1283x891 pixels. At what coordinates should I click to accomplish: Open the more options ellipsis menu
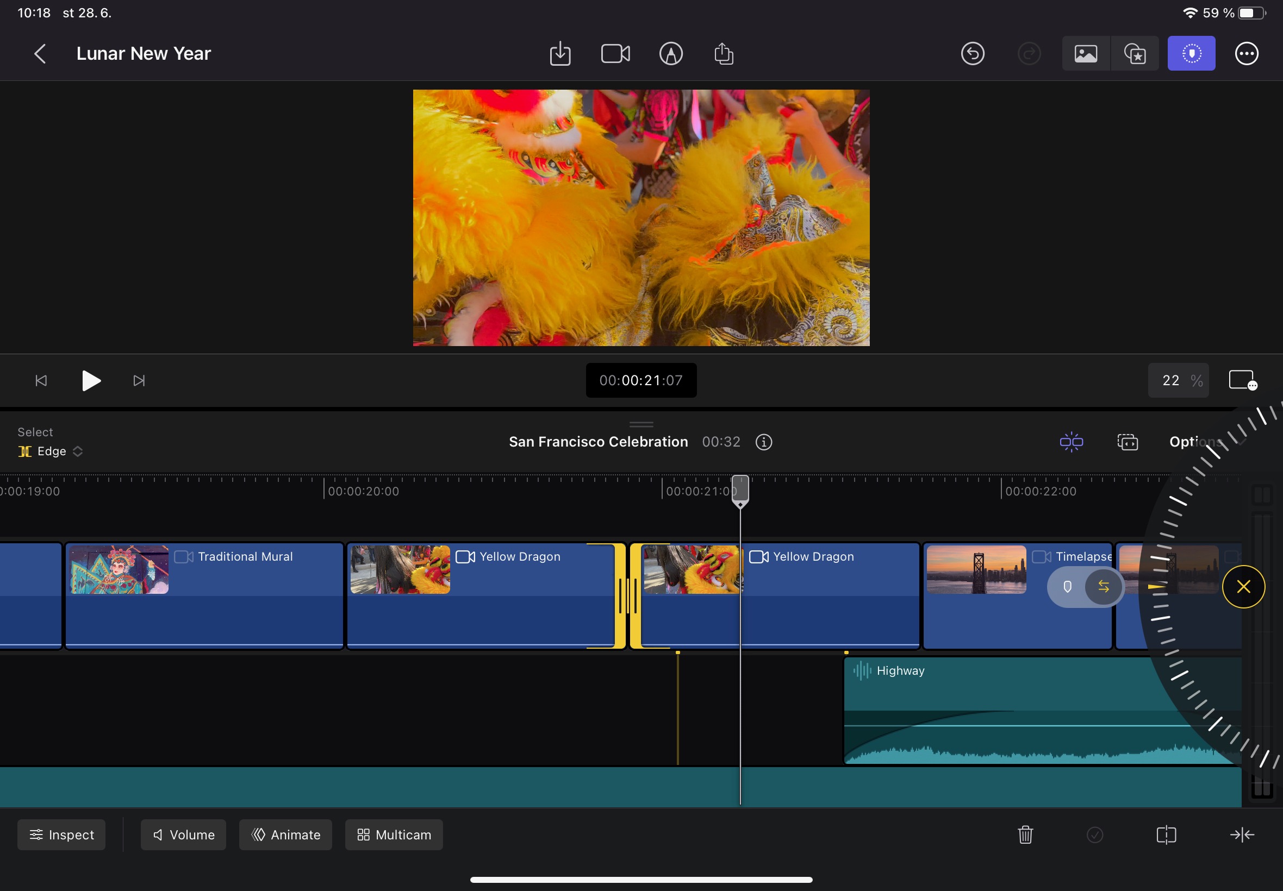[1246, 54]
